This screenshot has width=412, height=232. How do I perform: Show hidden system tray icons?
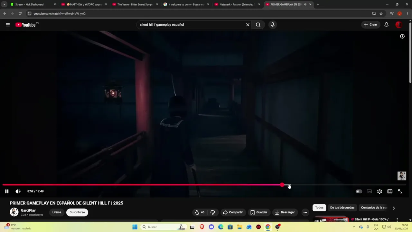coord(354,227)
